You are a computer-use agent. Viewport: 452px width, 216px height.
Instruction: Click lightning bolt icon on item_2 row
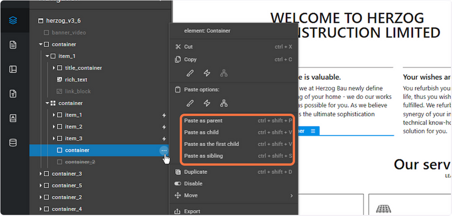[x=164, y=127]
